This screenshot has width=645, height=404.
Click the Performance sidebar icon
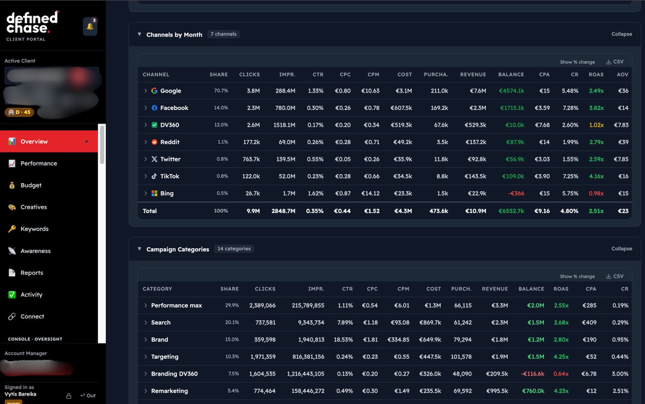[12, 163]
